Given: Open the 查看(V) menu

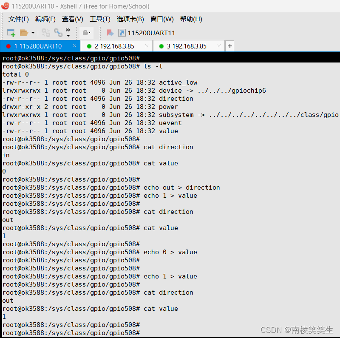Looking at the screenshot, I should click(x=72, y=19).
